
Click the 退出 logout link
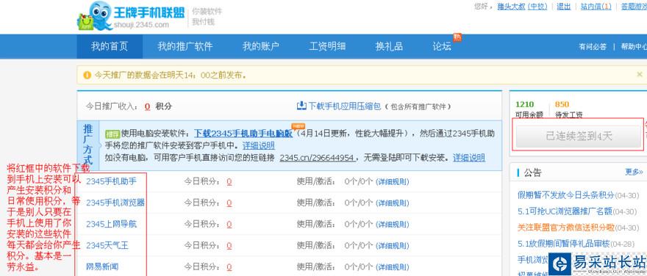(564, 7)
